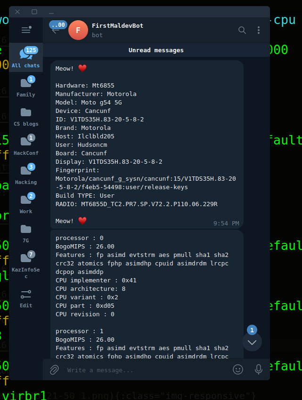This screenshot has height=400, width=302.
Task: Switch to the HackConf folder
Action: click(26, 145)
